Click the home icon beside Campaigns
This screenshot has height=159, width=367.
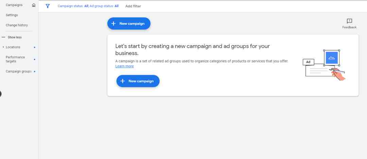tap(34, 5)
